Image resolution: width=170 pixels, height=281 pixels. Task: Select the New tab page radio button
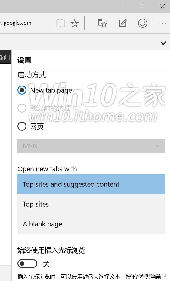pyautogui.click(x=22, y=90)
